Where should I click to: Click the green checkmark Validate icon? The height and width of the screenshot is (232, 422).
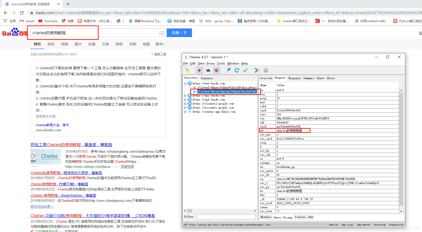(x=245, y=70)
